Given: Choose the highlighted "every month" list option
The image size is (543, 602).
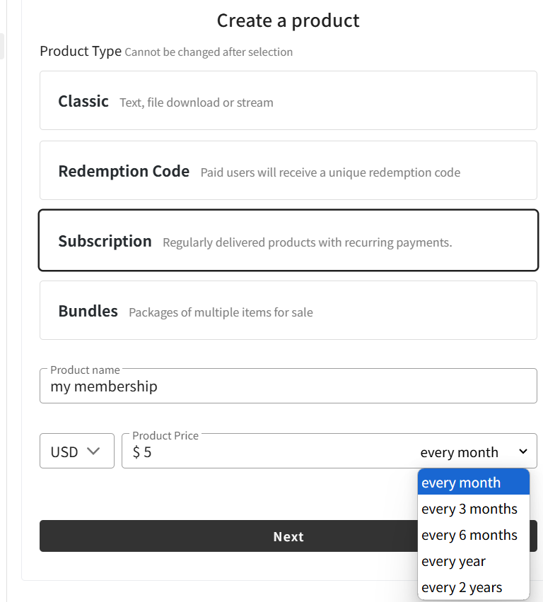Looking at the screenshot, I should 473,483.
